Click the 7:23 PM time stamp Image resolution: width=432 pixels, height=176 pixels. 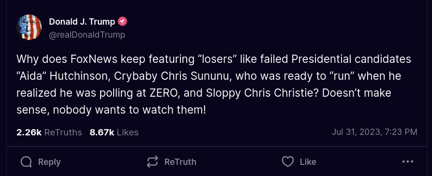point(400,132)
